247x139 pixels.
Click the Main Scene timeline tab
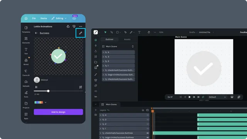(110, 104)
